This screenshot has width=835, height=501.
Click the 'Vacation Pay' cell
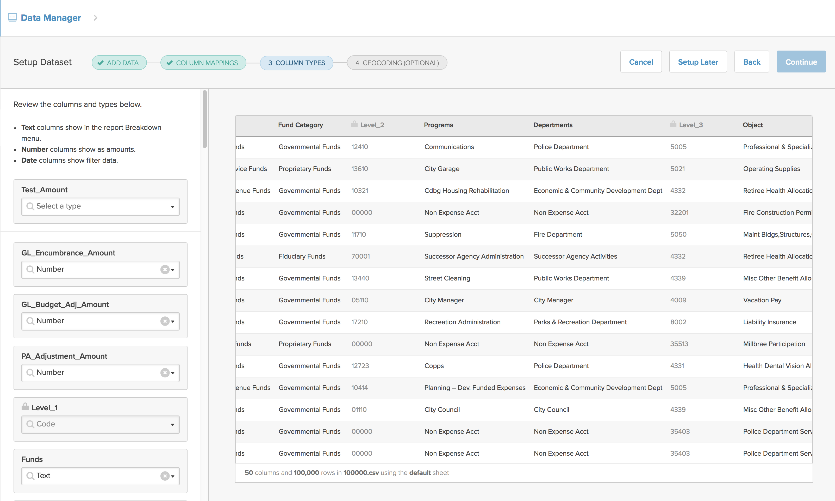point(762,300)
